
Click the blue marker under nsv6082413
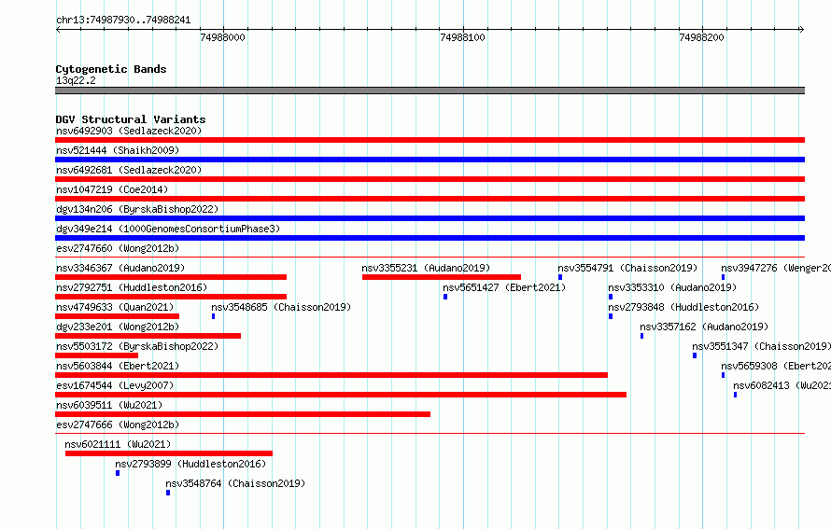point(735,395)
